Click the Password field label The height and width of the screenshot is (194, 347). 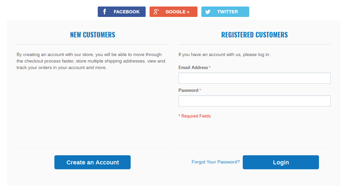tap(188, 90)
